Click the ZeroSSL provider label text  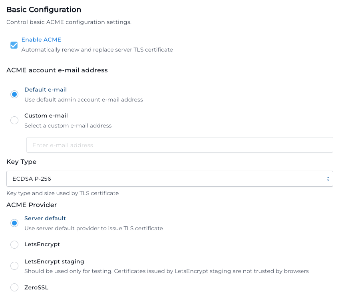pos(36,287)
